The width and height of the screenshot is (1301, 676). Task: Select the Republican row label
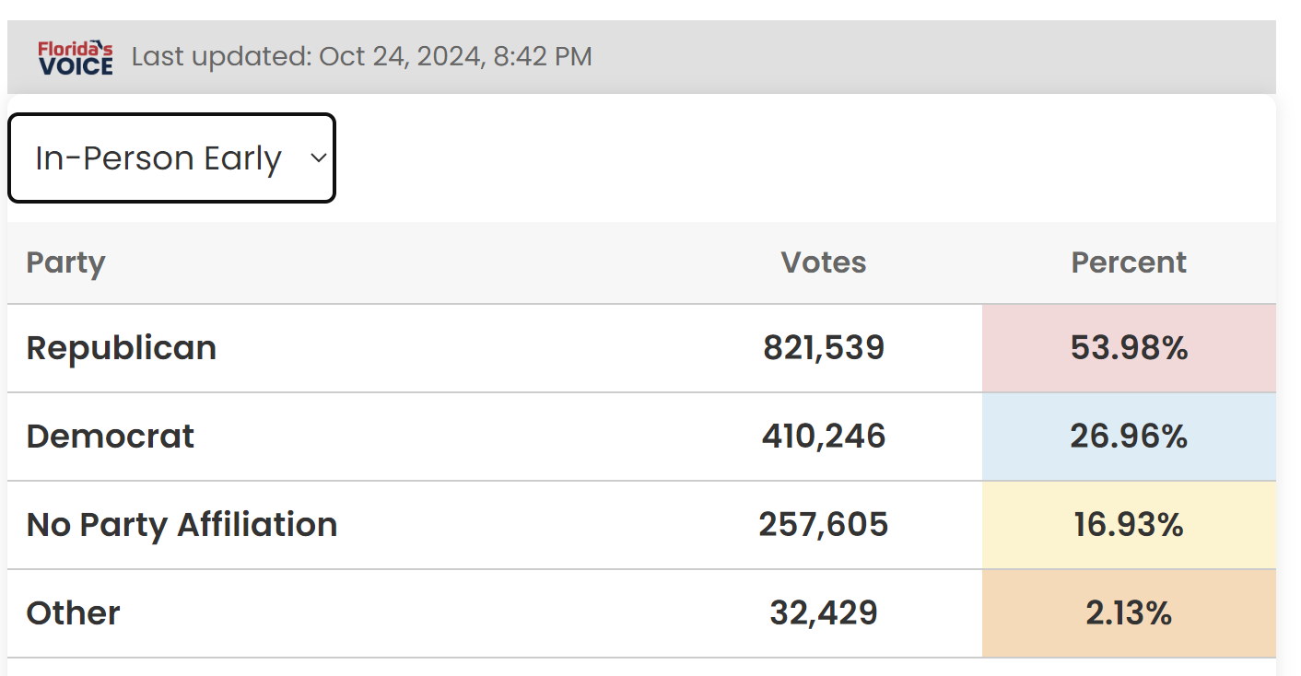(x=122, y=348)
